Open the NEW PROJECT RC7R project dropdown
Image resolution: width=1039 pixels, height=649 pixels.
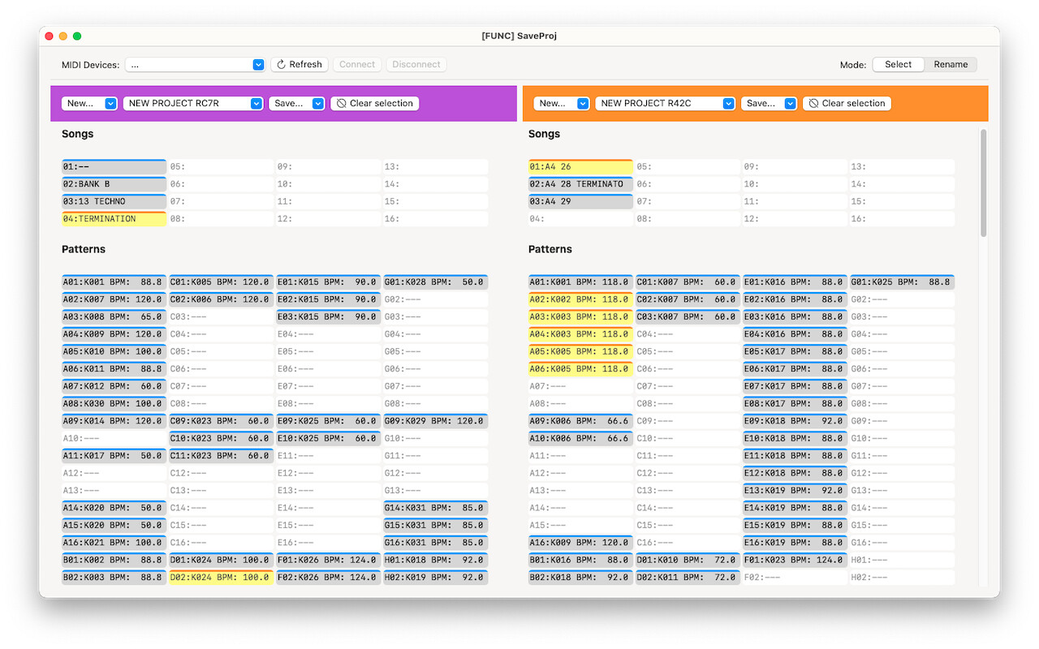(x=193, y=104)
